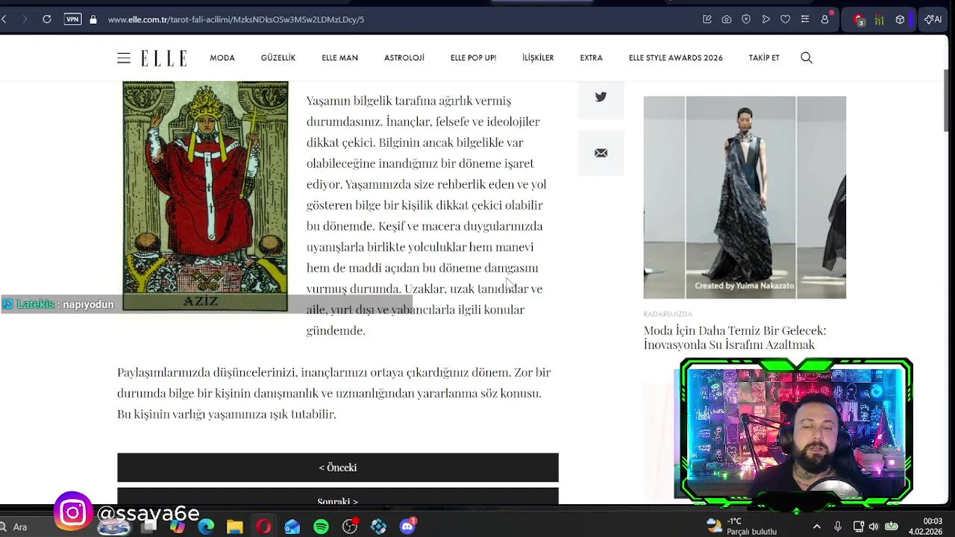The height and width of the screenshot is (537, 955).
Task: Bookmark the page with the heart icon
Action: point(785,19)
